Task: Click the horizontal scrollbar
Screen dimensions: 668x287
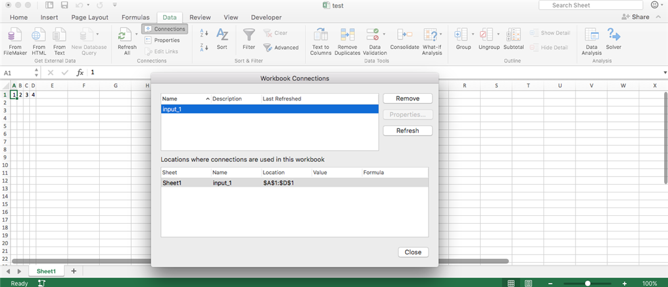Action: 260,261
